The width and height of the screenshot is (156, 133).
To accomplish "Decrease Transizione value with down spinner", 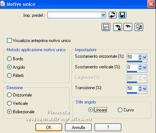I will [140, 90].
